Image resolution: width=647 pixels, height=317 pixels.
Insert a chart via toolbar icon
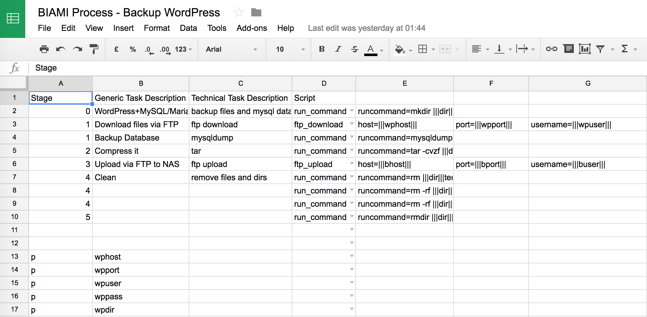point(585,49)
